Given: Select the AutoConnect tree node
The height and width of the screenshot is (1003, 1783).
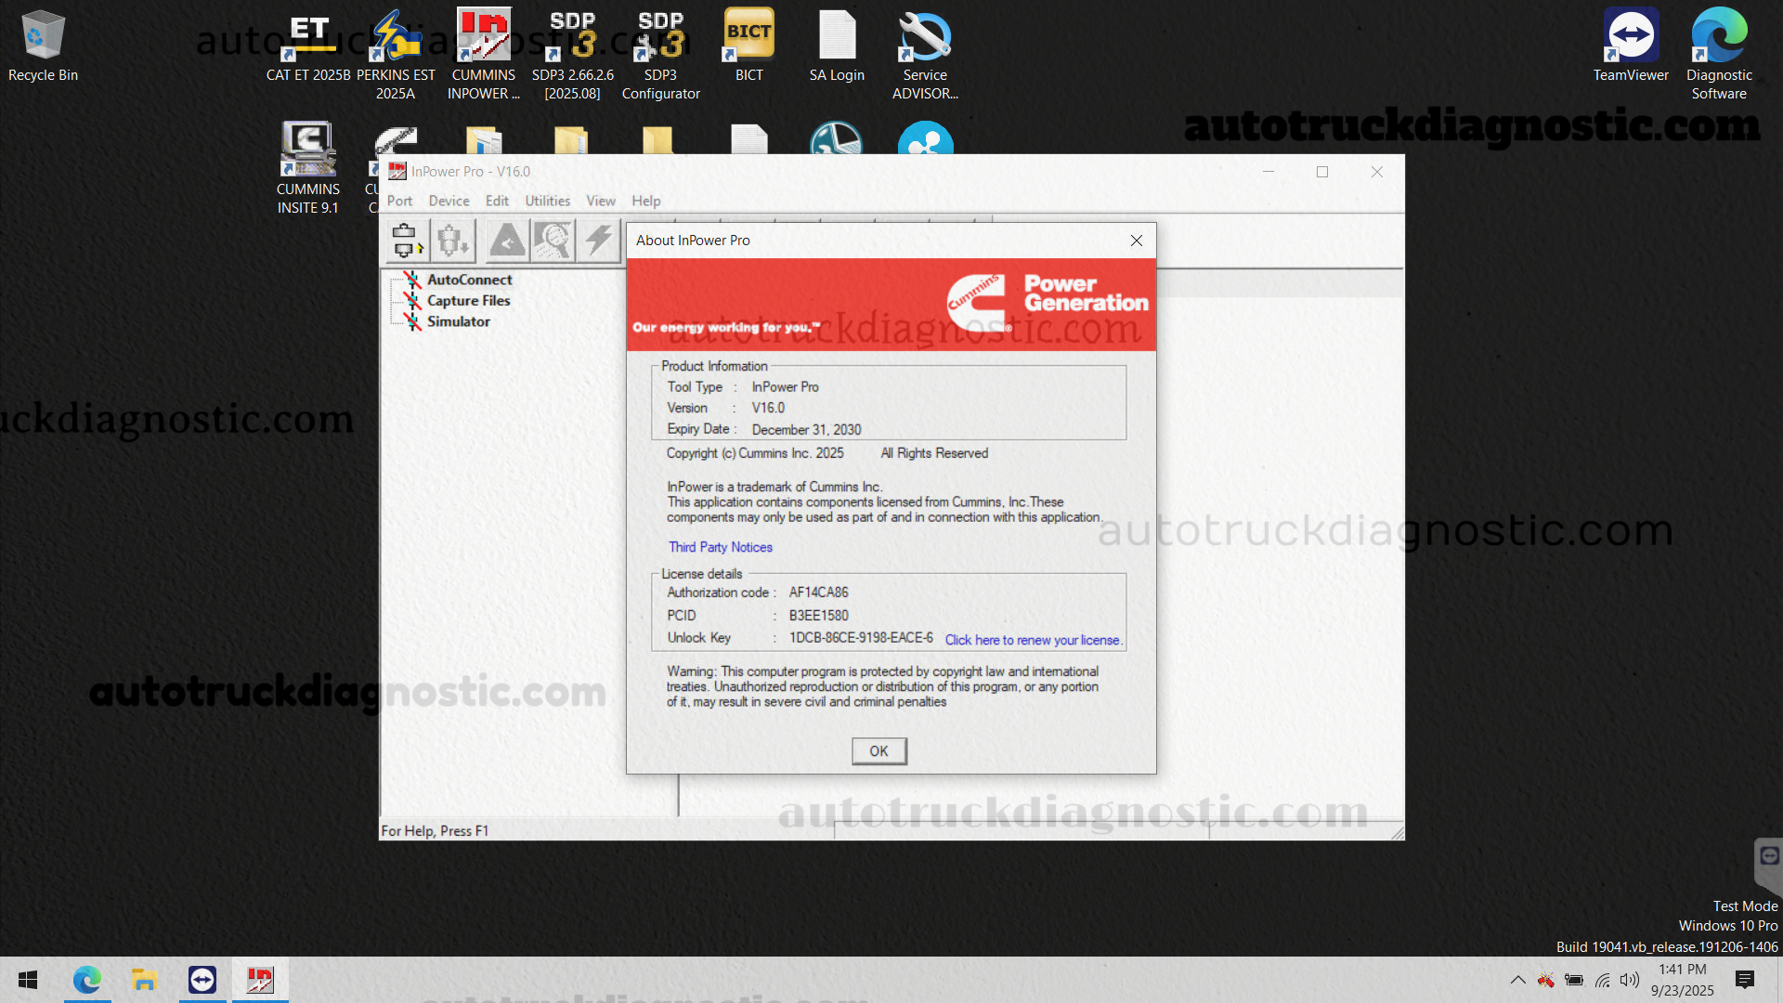Looking at the screenshot, I should [x=469, y=280].
